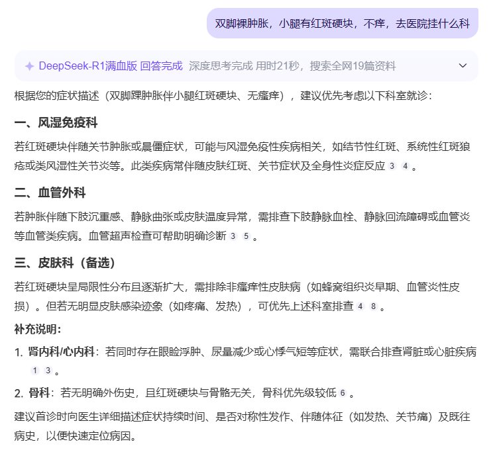Open citation 5 in 血管外科 paragraph

246,236
